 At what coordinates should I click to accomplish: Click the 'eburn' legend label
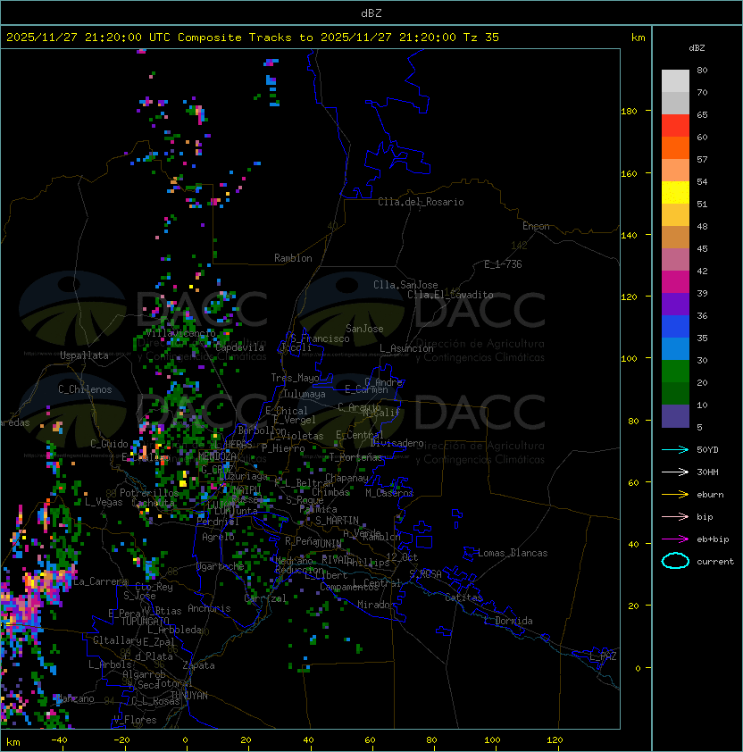coord(710,495)
